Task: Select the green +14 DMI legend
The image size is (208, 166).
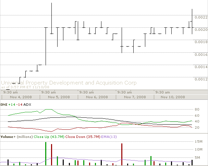Action: click(13, 104)
